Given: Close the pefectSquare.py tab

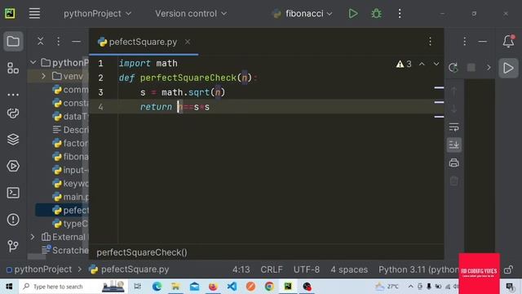Looking at the screenshot, I should 188,42.
